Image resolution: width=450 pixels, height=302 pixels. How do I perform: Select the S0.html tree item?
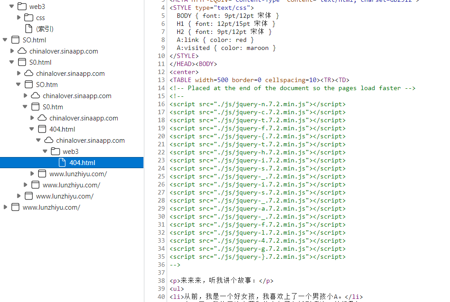point(41,62)
